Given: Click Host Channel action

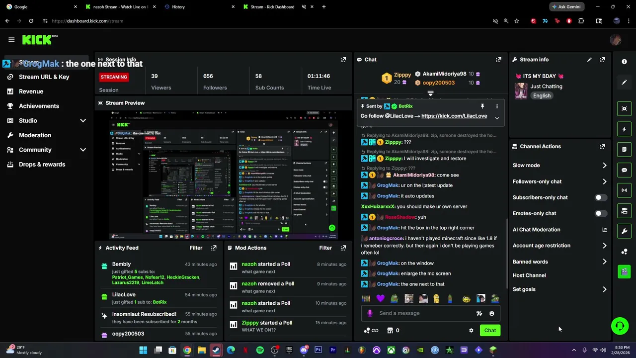Looking at the screenshot, I should click(x=529, y=275).
